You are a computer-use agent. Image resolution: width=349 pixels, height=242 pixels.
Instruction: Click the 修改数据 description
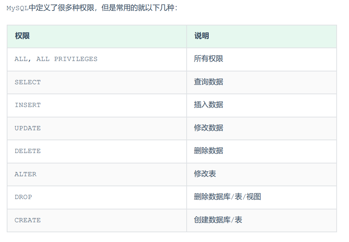pos(209,128)
